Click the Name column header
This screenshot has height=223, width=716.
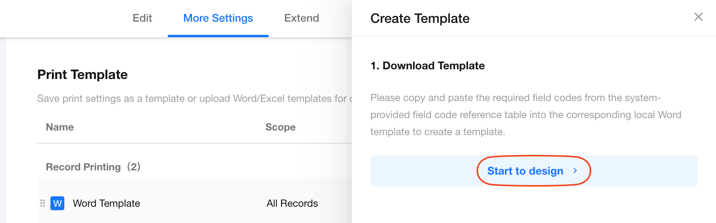click(60, 127)
